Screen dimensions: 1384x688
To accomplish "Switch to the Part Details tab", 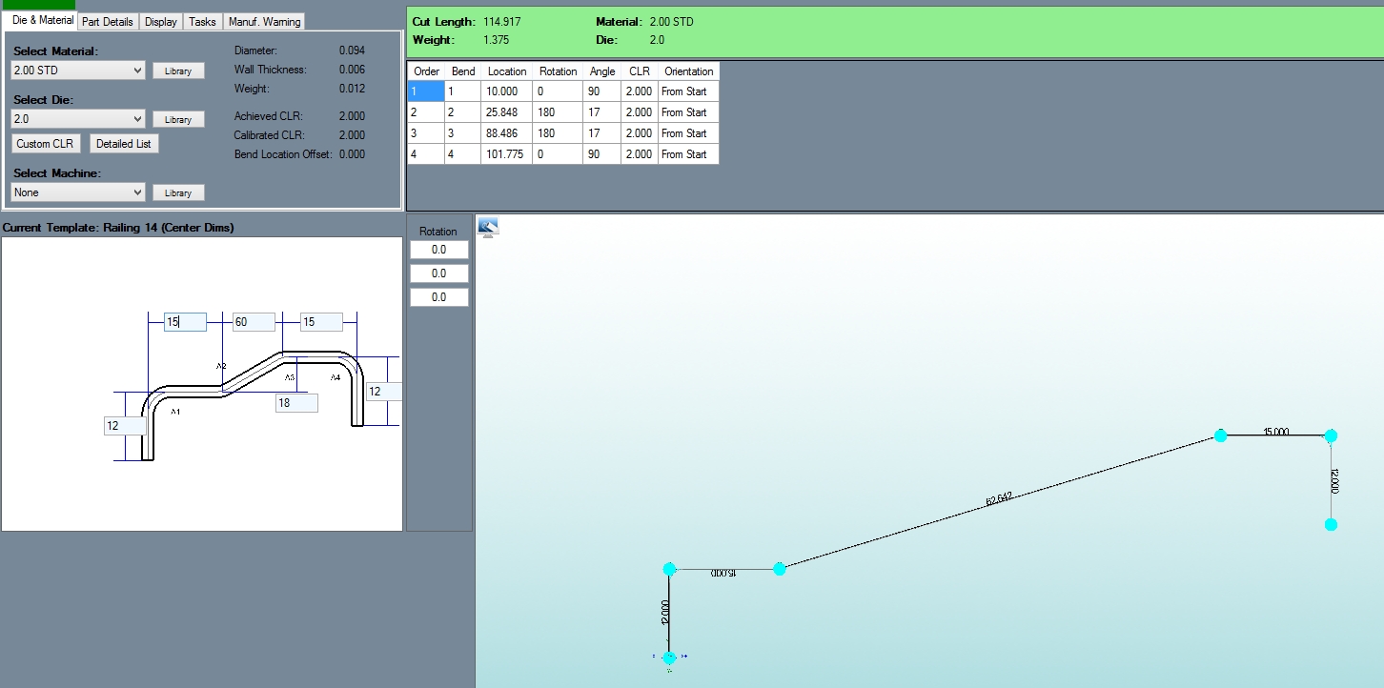I will pos(108,21).
